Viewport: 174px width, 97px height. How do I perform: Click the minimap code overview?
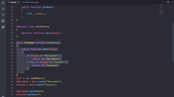tap(161, 9)
